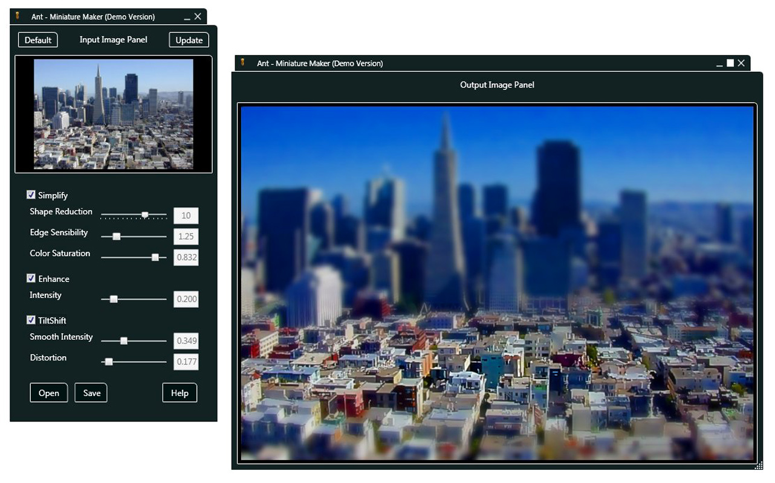Screen dimensions: 775x483
Task: Minimize the Output Image Panel window
Action: [719, 65]
